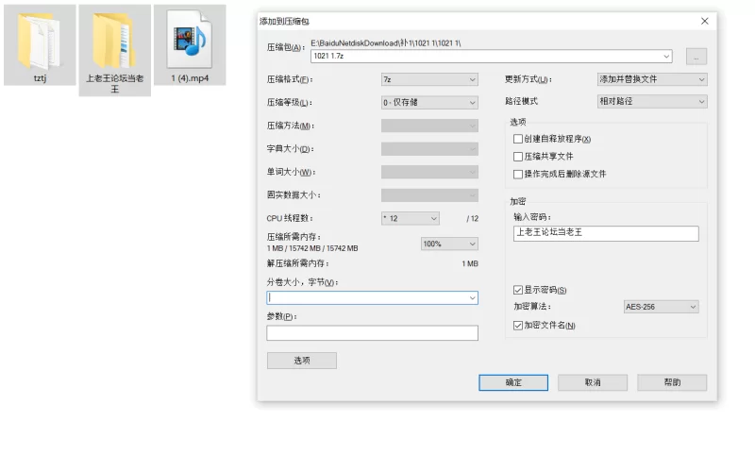Expand the 路径模式 dropdown
Viewport: 755px width, 455px height.
tap(651, 101)
